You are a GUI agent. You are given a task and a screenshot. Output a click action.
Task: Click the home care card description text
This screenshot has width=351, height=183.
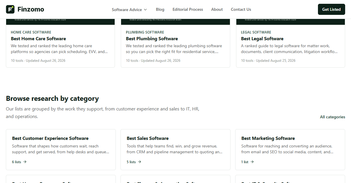(x=59, y=49)
